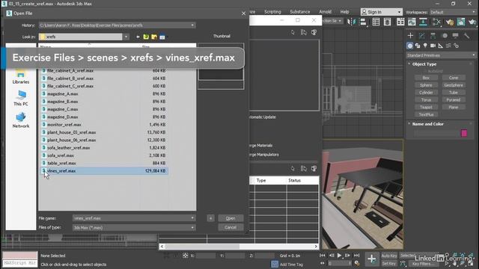The image size is (479, 269).
Task: Open the Arnold menu
Action: [x=325, y=12]
